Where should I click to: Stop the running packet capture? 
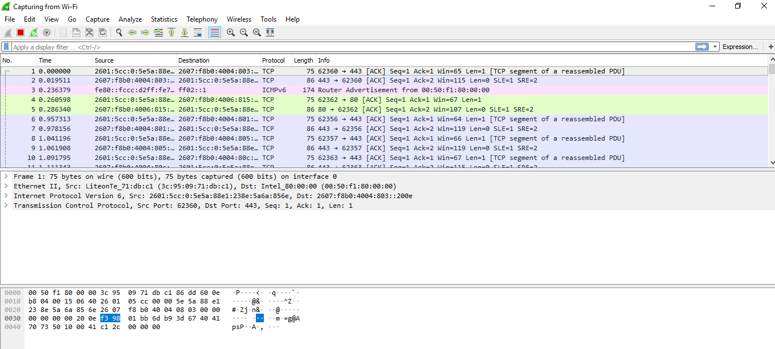[x=19, y=32]
